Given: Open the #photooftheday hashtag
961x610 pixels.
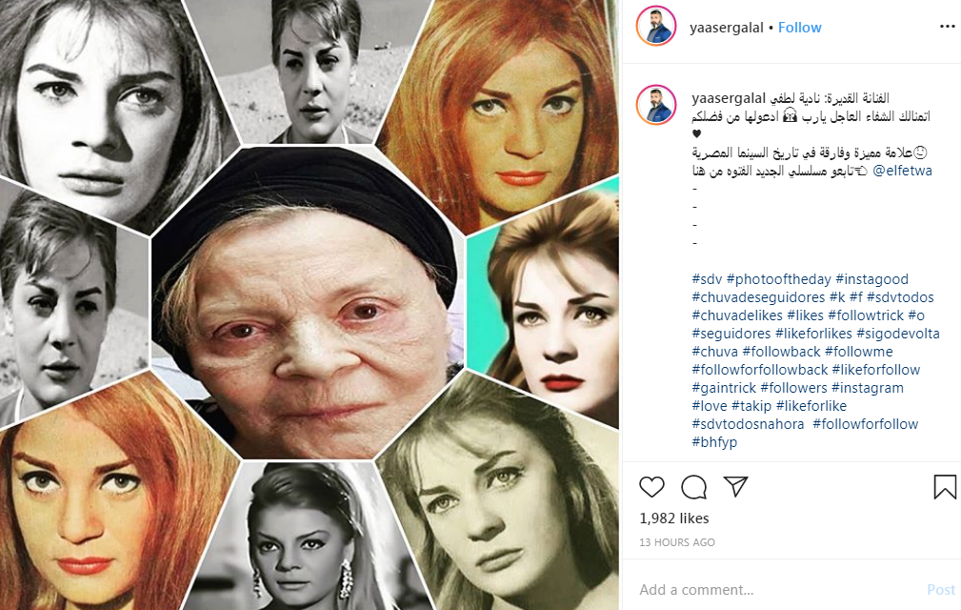Looking at the screenshot, I should pos(778,279).
